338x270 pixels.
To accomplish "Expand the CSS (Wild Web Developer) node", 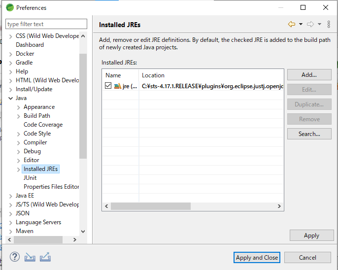I will [x=10, y=36].
